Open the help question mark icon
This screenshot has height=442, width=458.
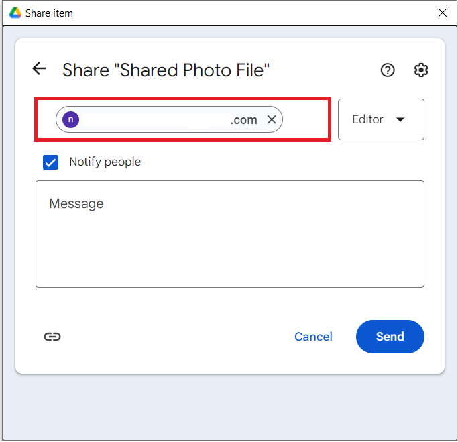[x=388, y=70]
